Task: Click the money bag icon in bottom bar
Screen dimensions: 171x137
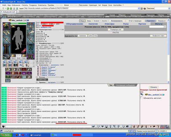Action: [x=134, y=126]
